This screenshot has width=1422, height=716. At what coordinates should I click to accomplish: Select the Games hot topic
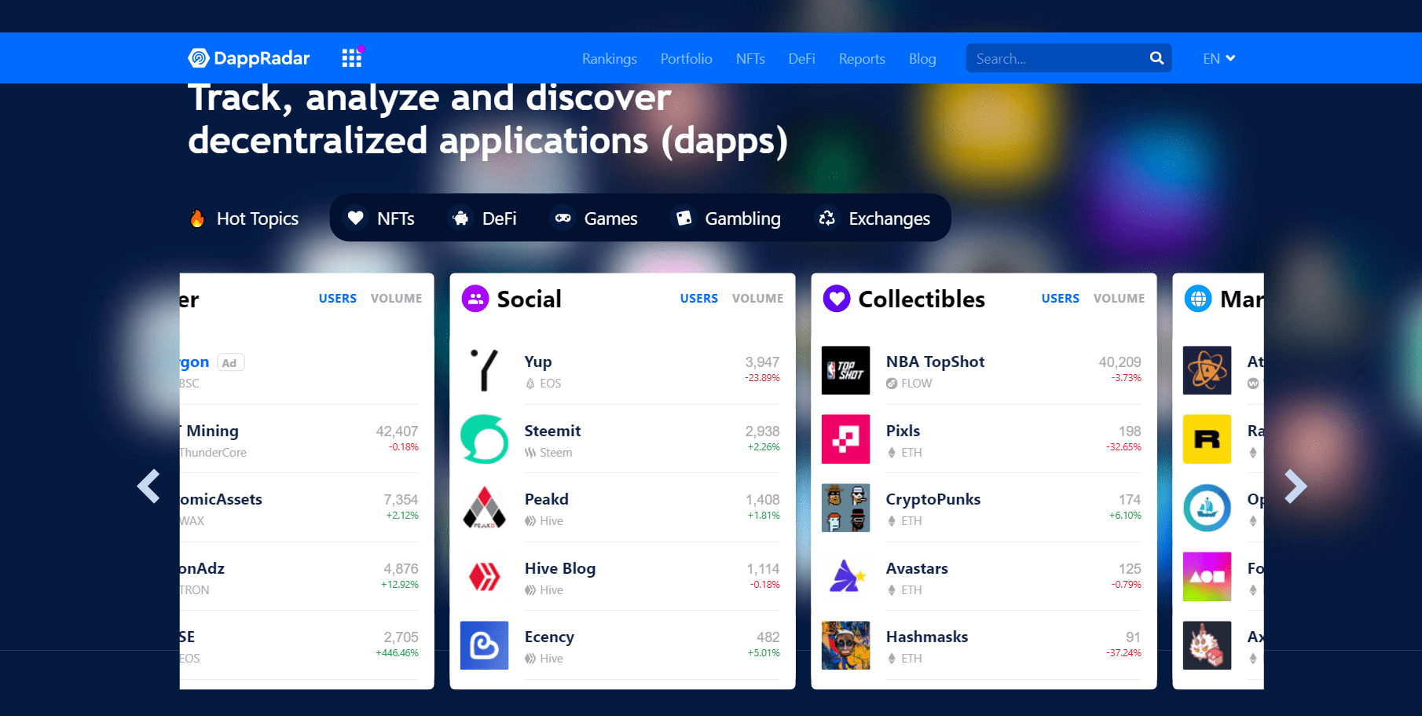[596, 218]
